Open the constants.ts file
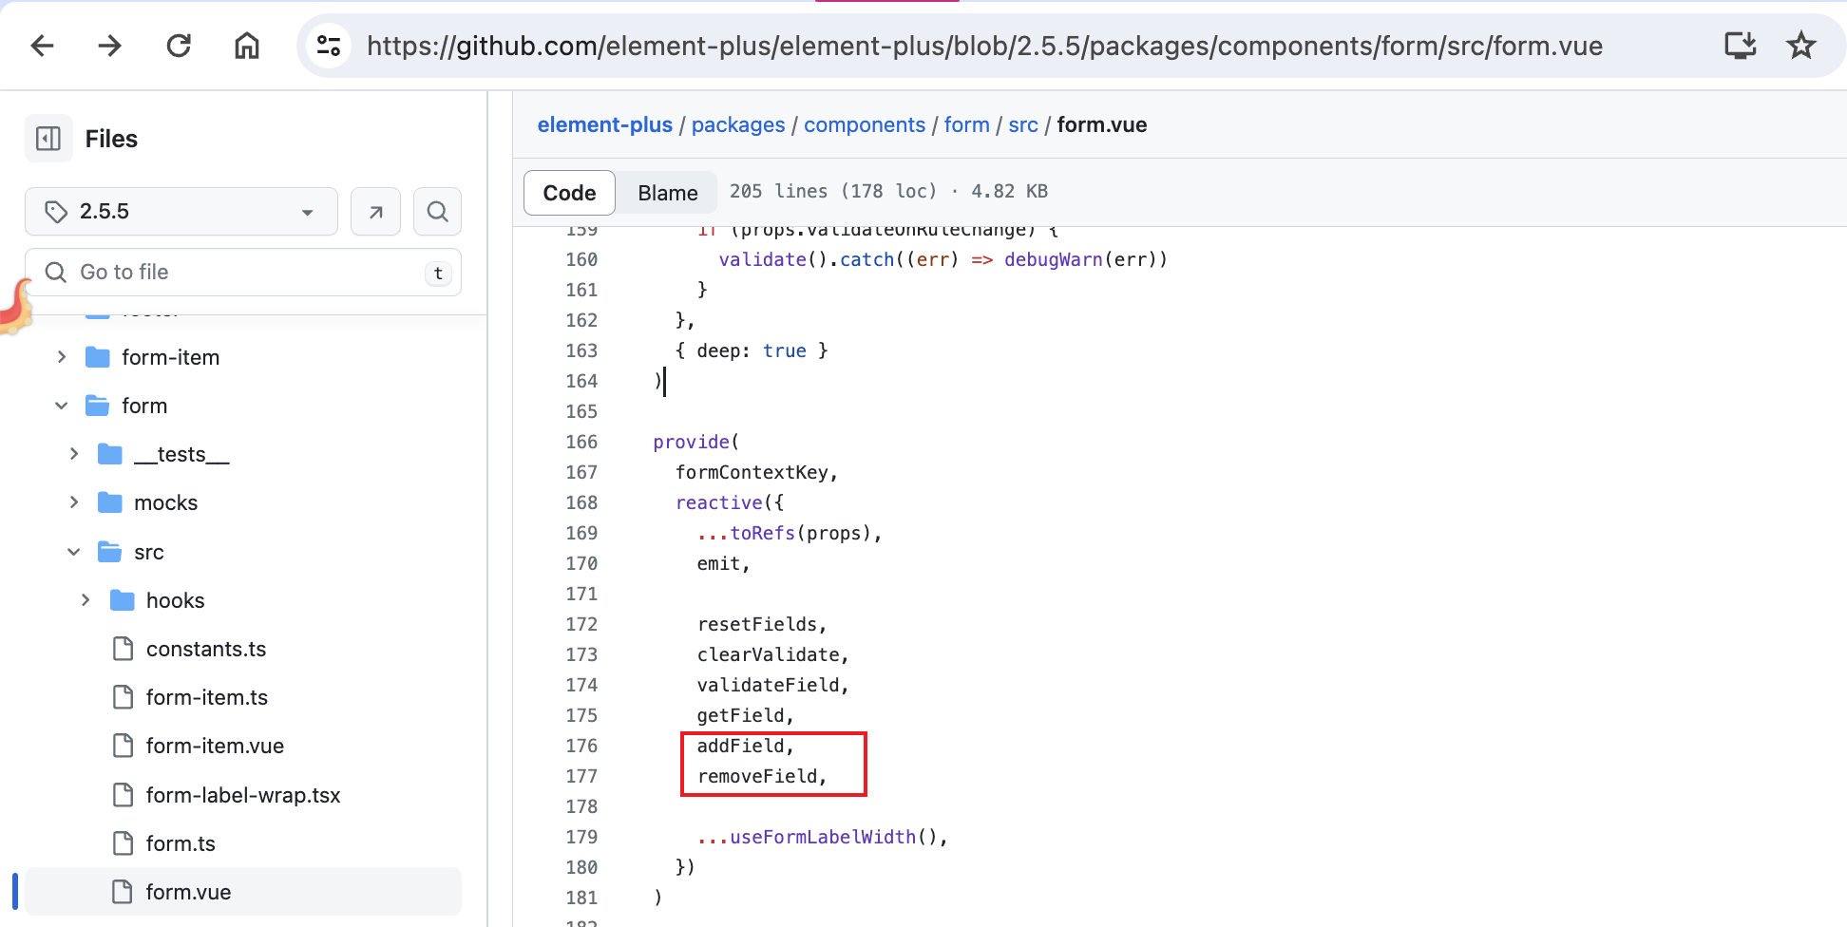 [206, 649]
